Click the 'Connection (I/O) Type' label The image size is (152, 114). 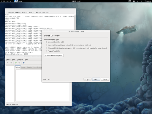[51, 39]
